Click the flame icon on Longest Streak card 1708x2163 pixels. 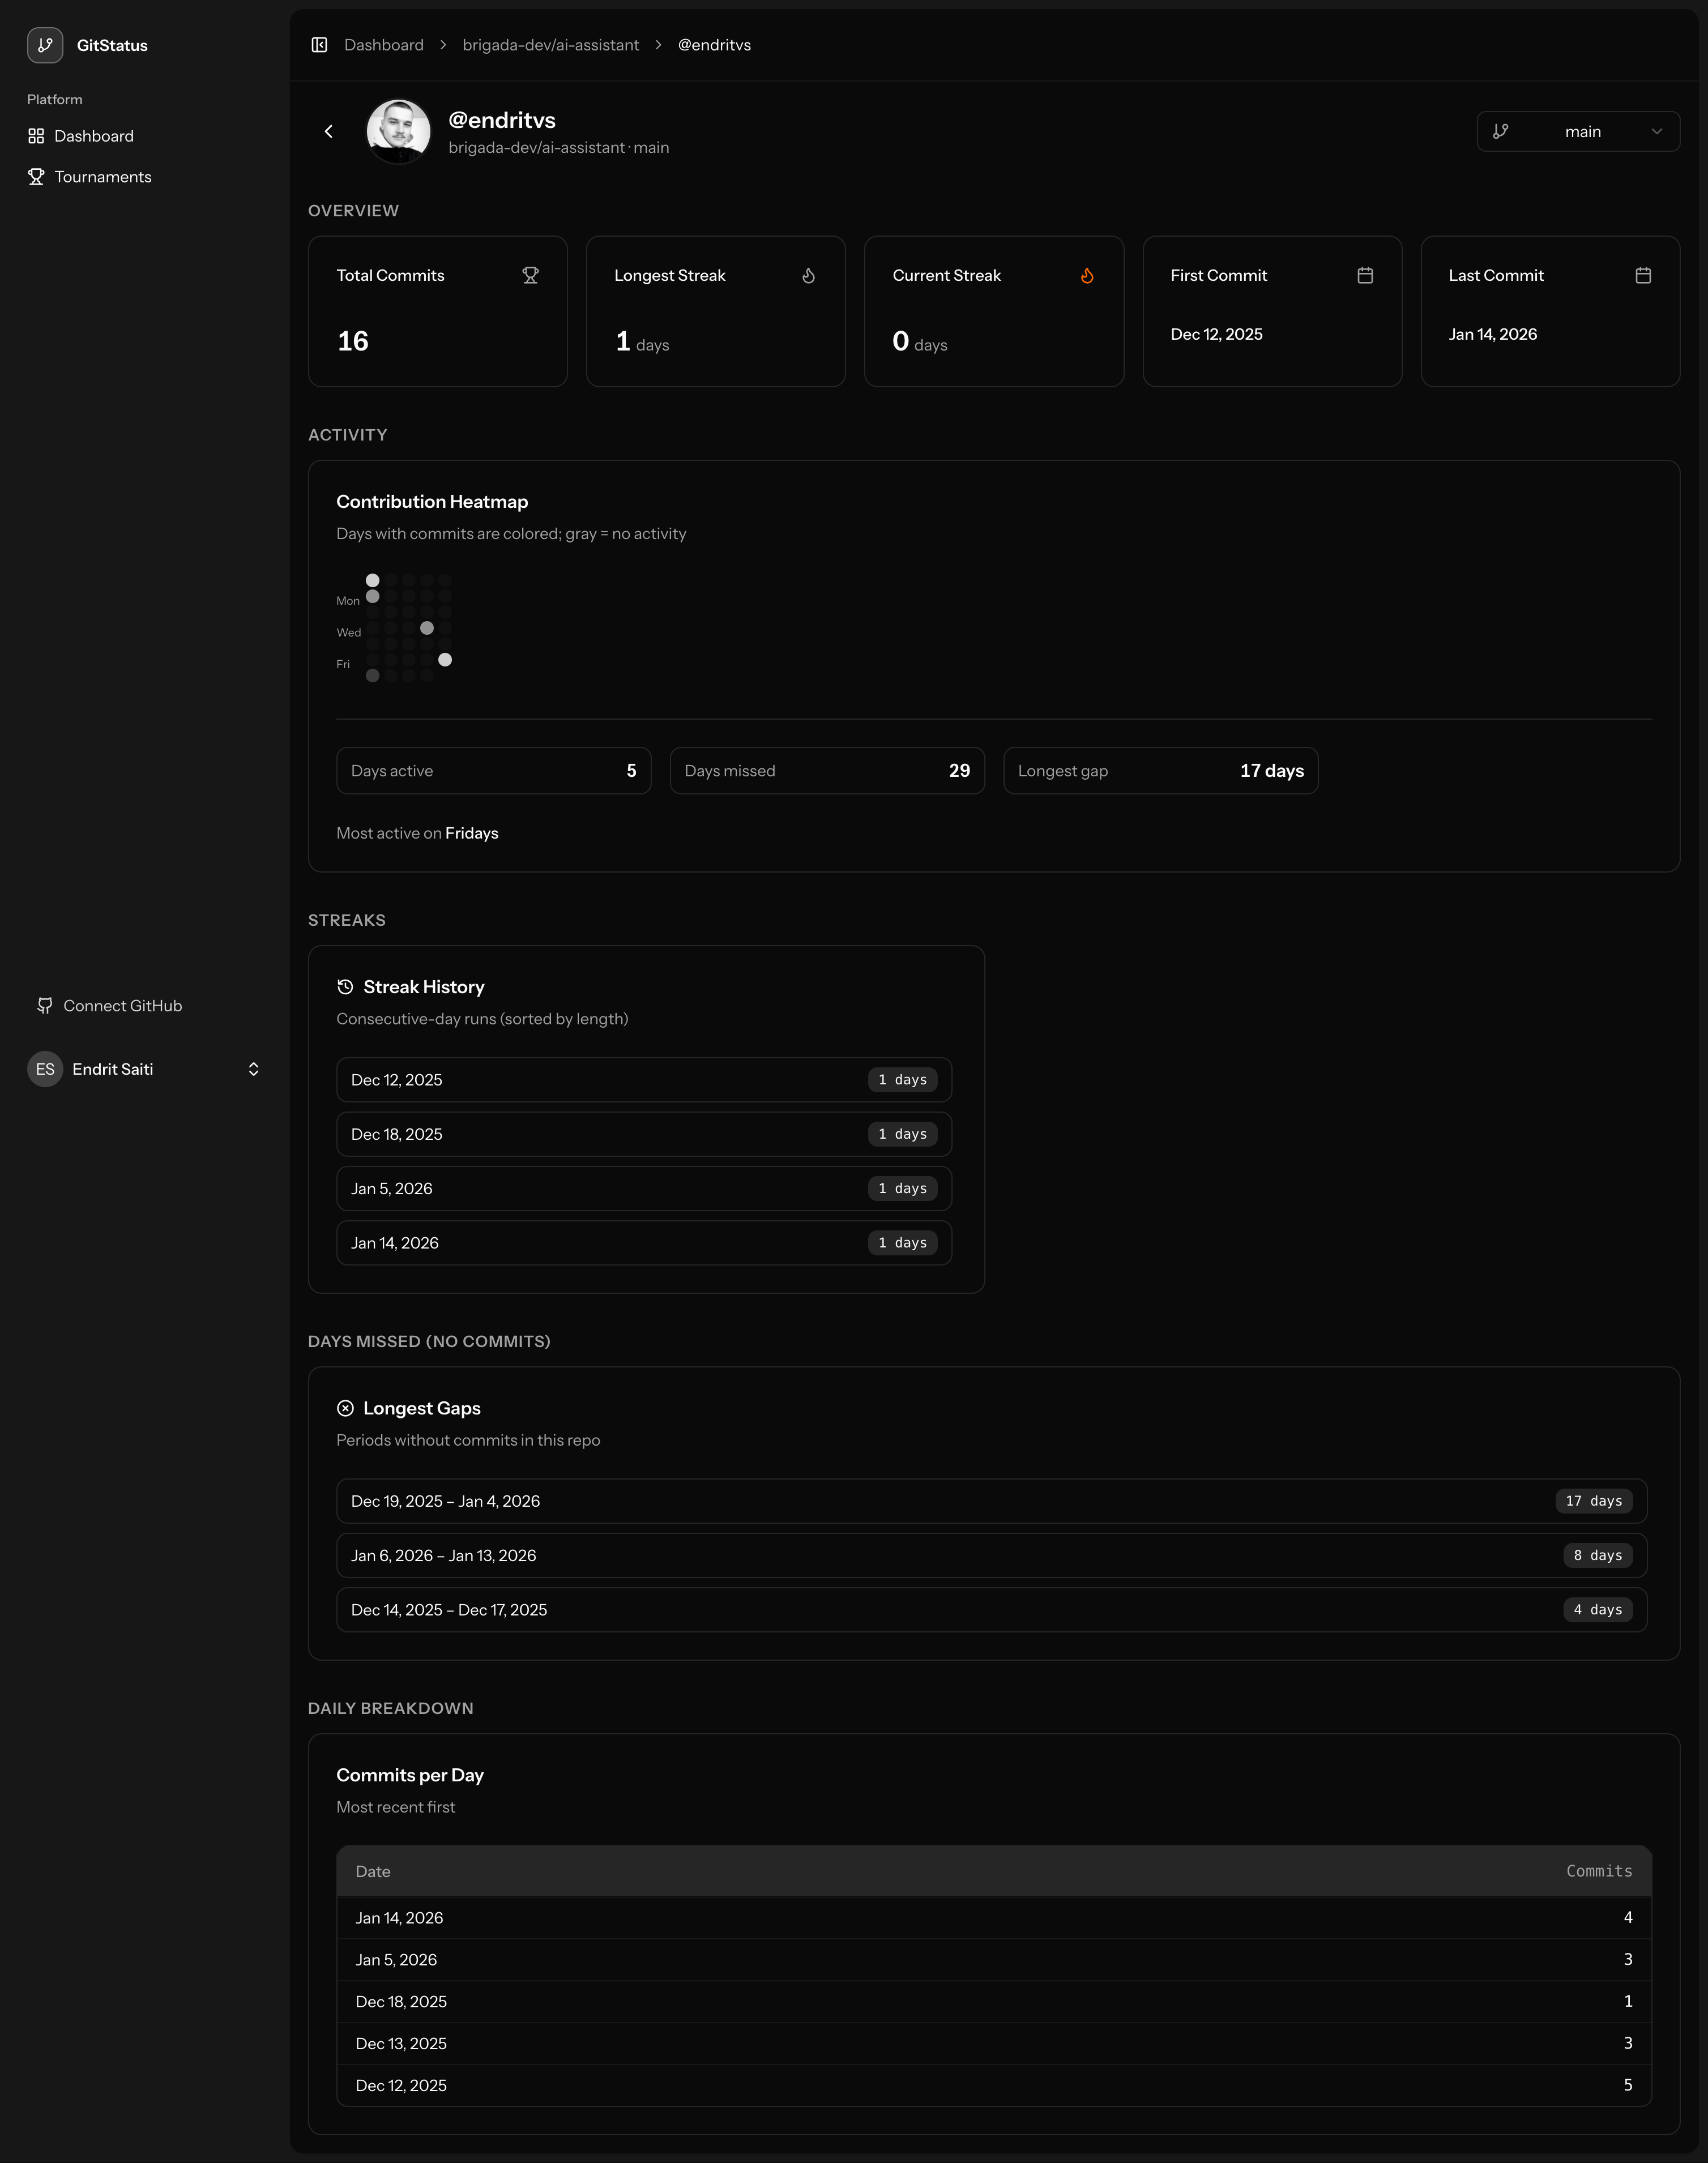[x=808, y=275]
